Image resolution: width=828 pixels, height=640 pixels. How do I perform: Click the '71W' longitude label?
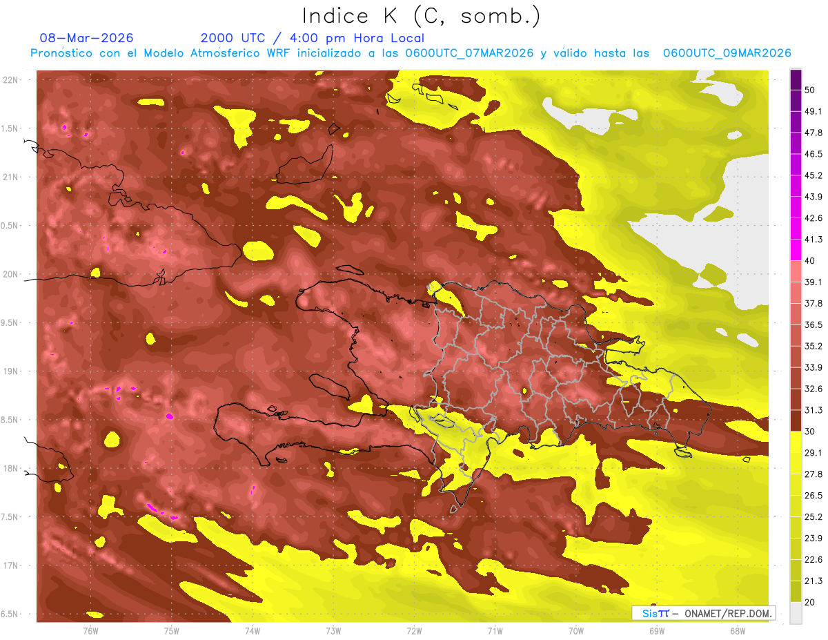pyautogui.click(x=495, y=630)
